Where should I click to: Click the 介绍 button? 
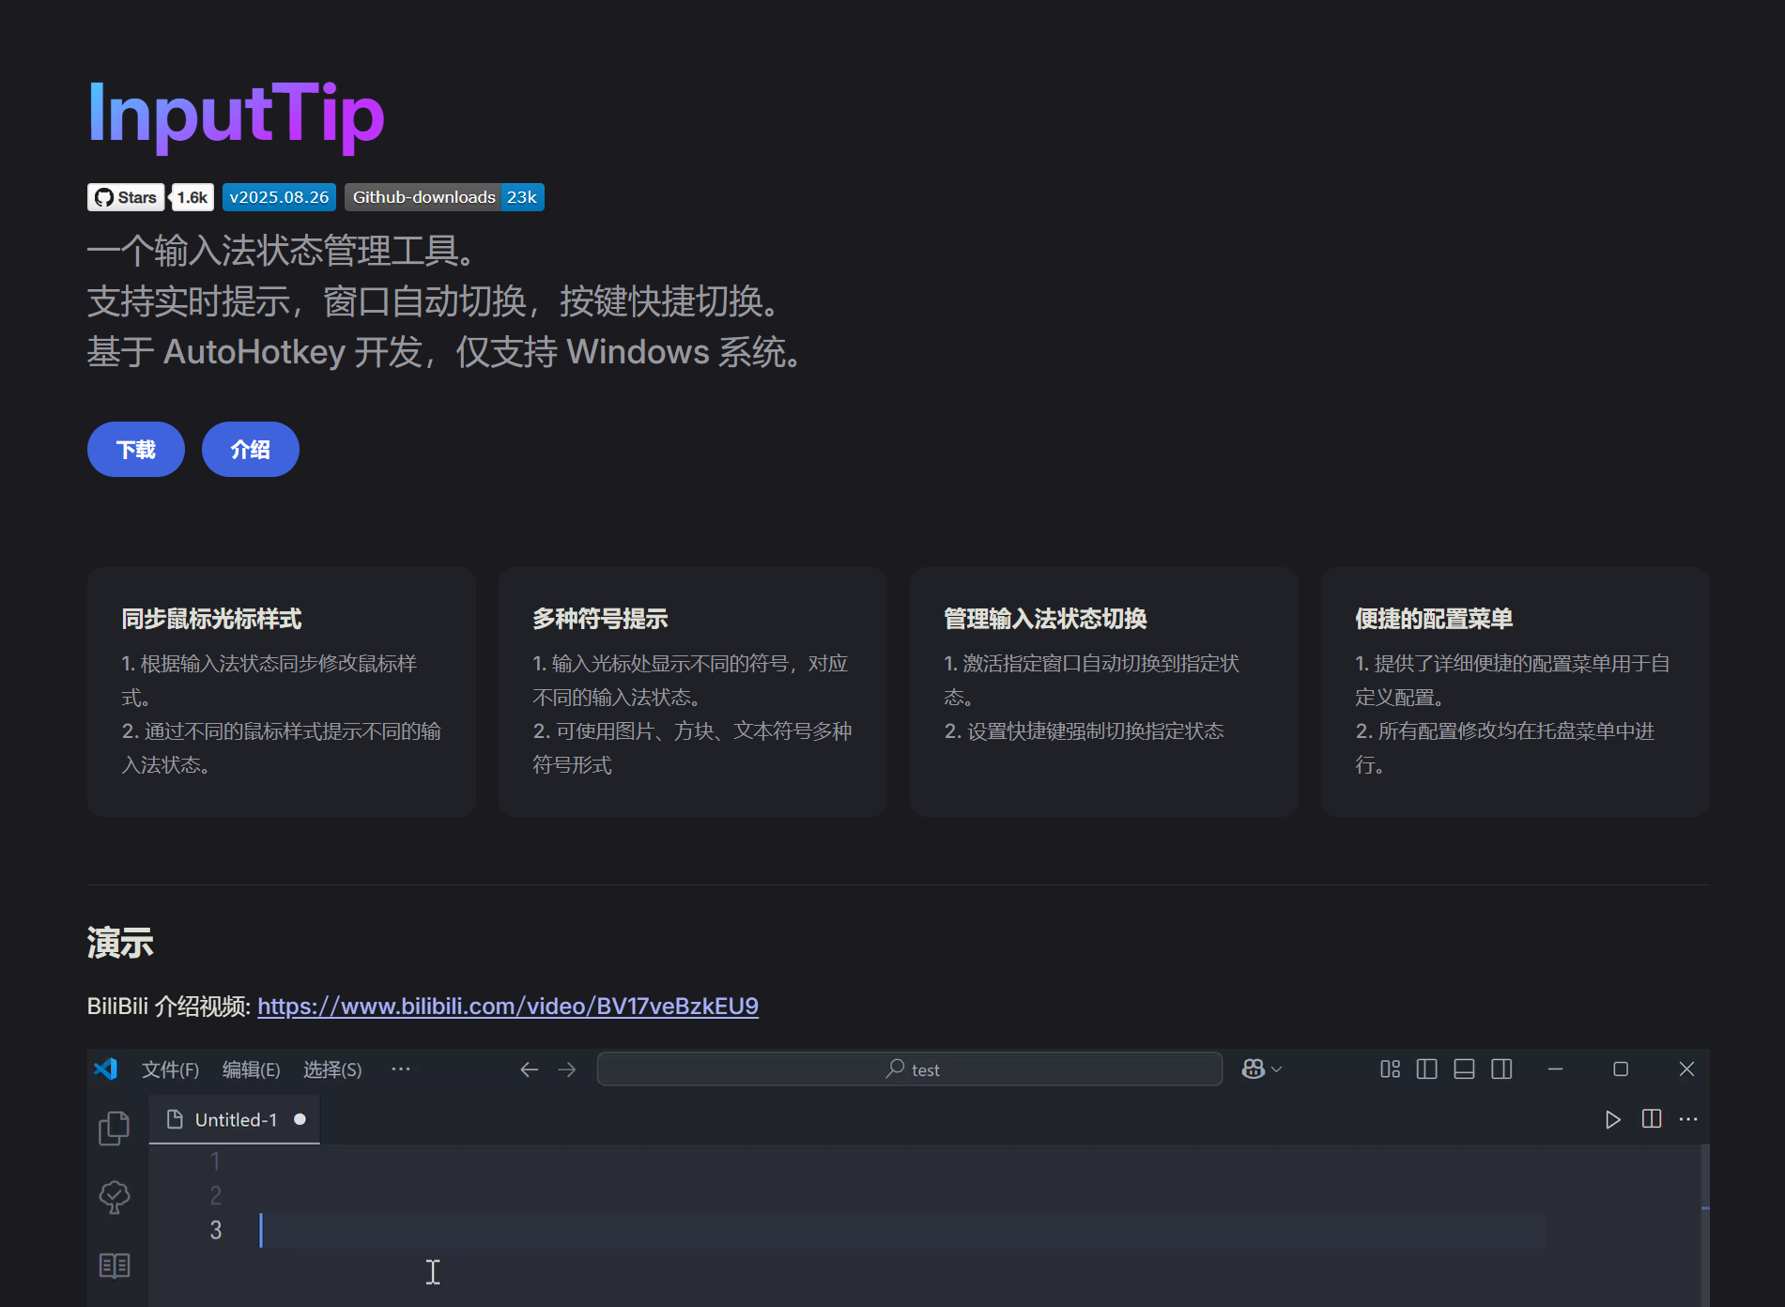251,450
